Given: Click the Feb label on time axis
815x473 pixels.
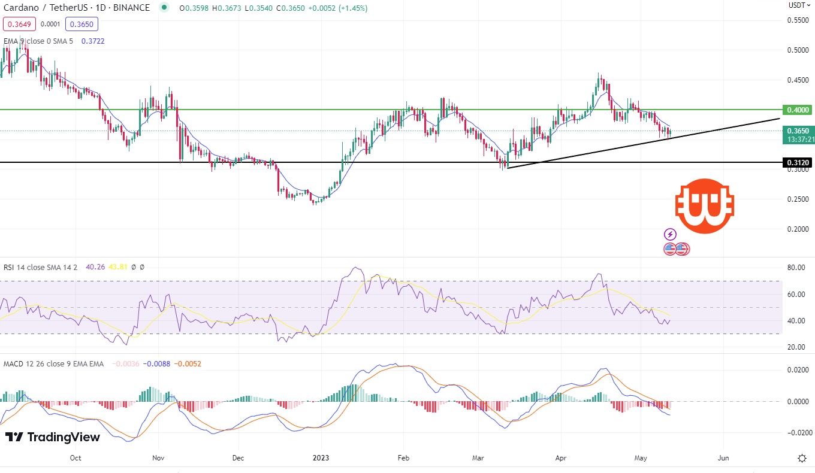Looking at the screenshot, I should pyautogui.click(x=403, y=458).
